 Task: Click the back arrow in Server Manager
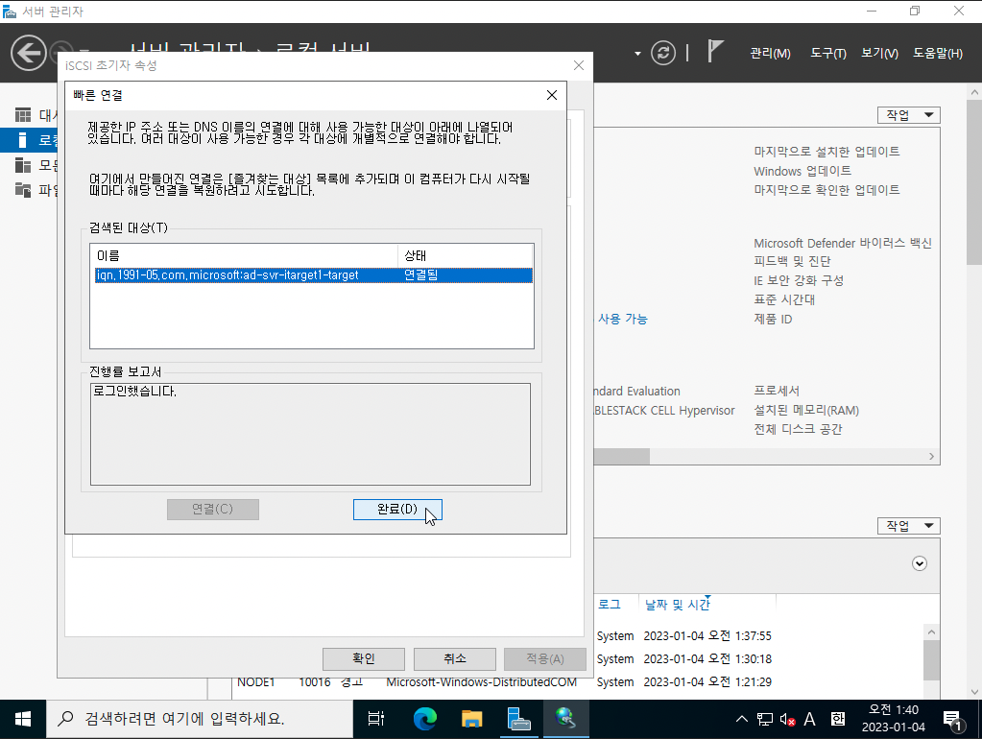coord(28,53)
